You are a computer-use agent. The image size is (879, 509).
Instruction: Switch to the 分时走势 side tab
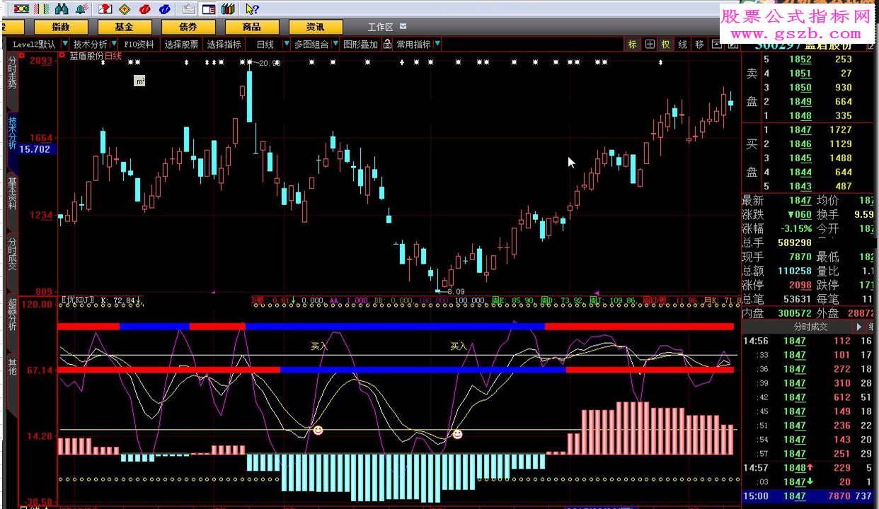click(x=12, y=73)
